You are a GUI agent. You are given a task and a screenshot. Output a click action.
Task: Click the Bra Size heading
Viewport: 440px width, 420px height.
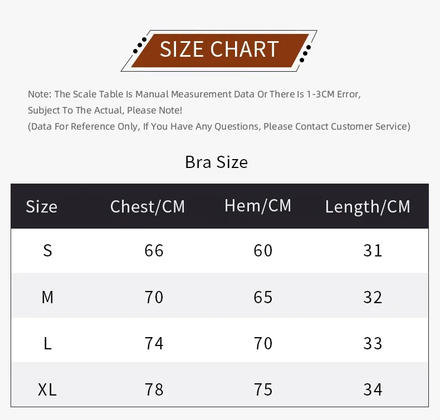coord(216,162)
